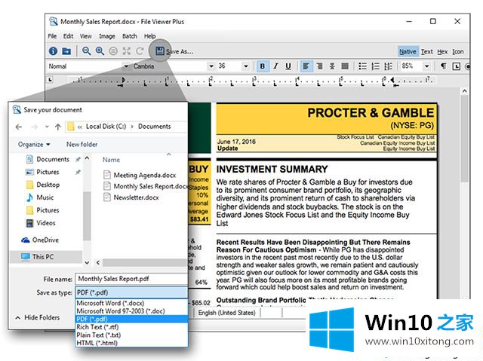This screenshot has height=361, width=483.
Task: Choose Microsoft Word 97-2003 (*.doc) type
Action: pyautogui.click(x=131, y=311)
